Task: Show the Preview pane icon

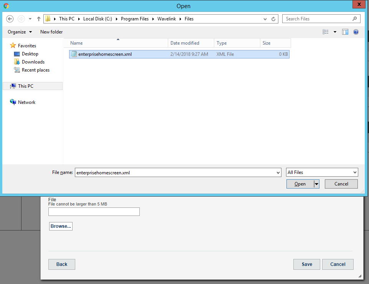Action: click(x=345, y=32)
